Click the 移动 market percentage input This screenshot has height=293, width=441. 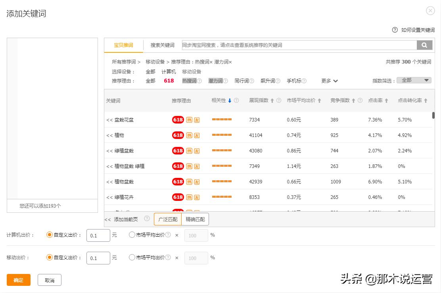point(196,258)
